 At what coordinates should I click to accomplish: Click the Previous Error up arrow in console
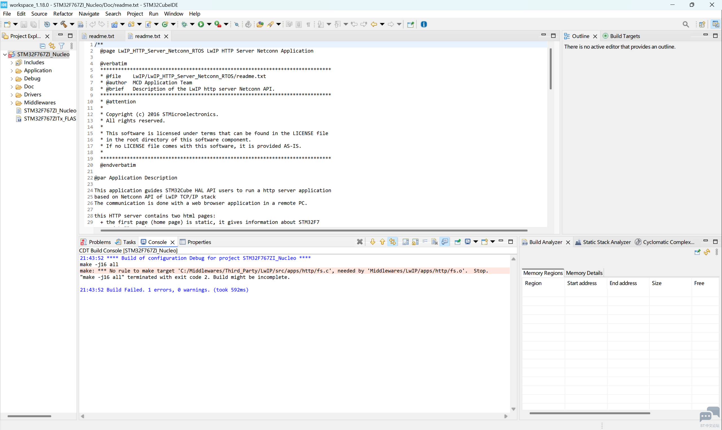pyautogui.click(x=382, y=242)
